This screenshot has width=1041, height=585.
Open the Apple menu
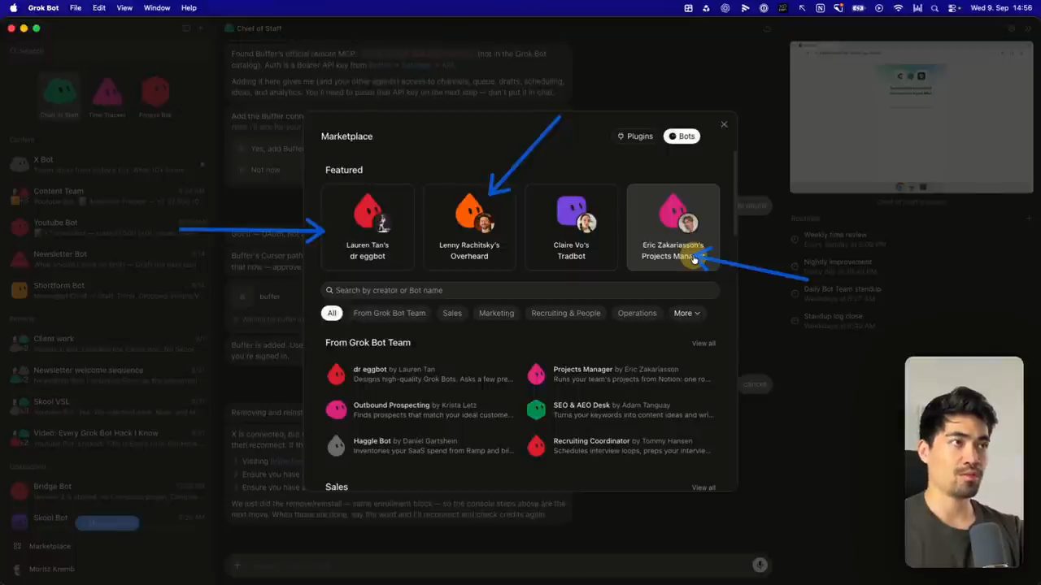[x=13, y=8]
